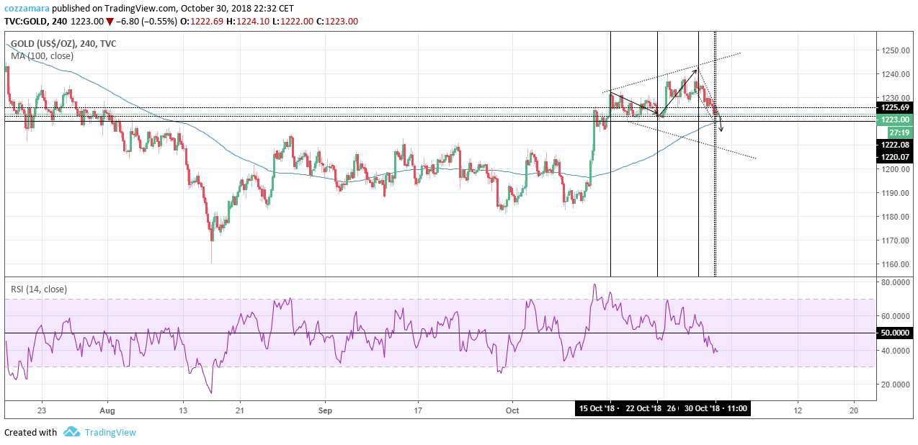Image resolution: width=918 pixels, height=445 pixels.
Task: Click the 40.0000 RSI axis value
Action: (x=895, y=351)
